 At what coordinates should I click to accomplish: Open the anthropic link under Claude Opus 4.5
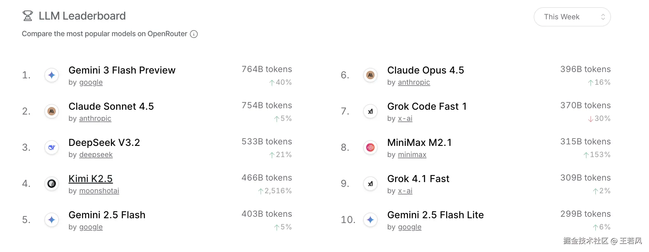pos(414,82)
